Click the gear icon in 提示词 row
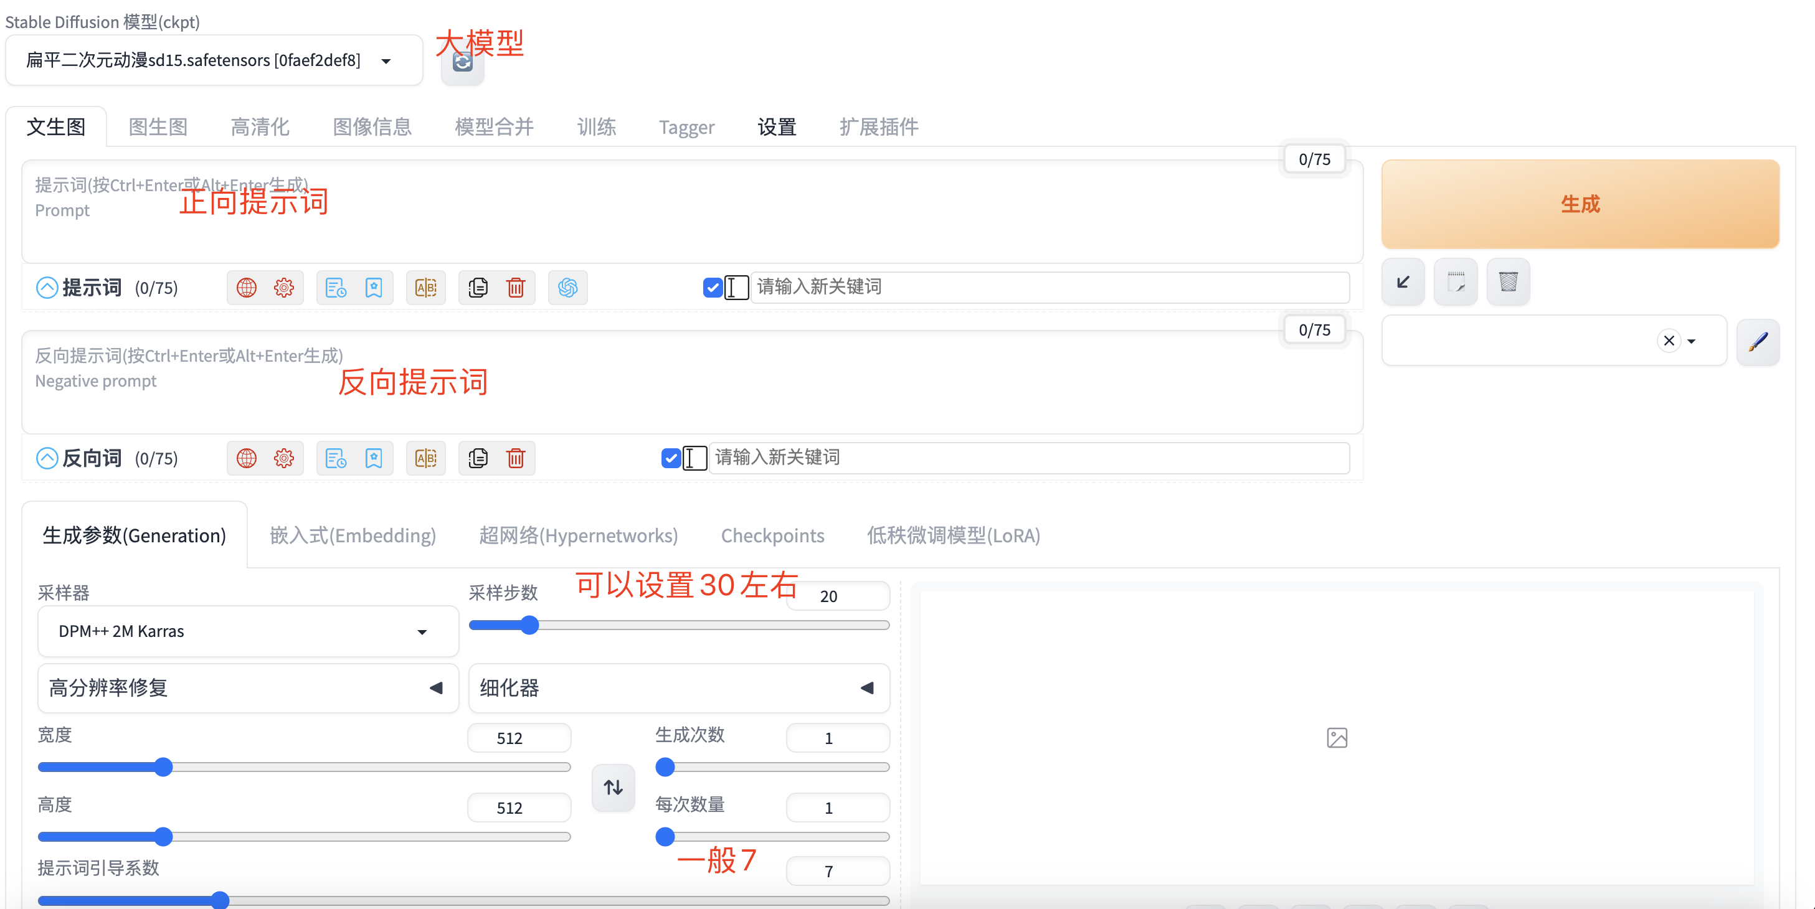 [x=284, y=287]
